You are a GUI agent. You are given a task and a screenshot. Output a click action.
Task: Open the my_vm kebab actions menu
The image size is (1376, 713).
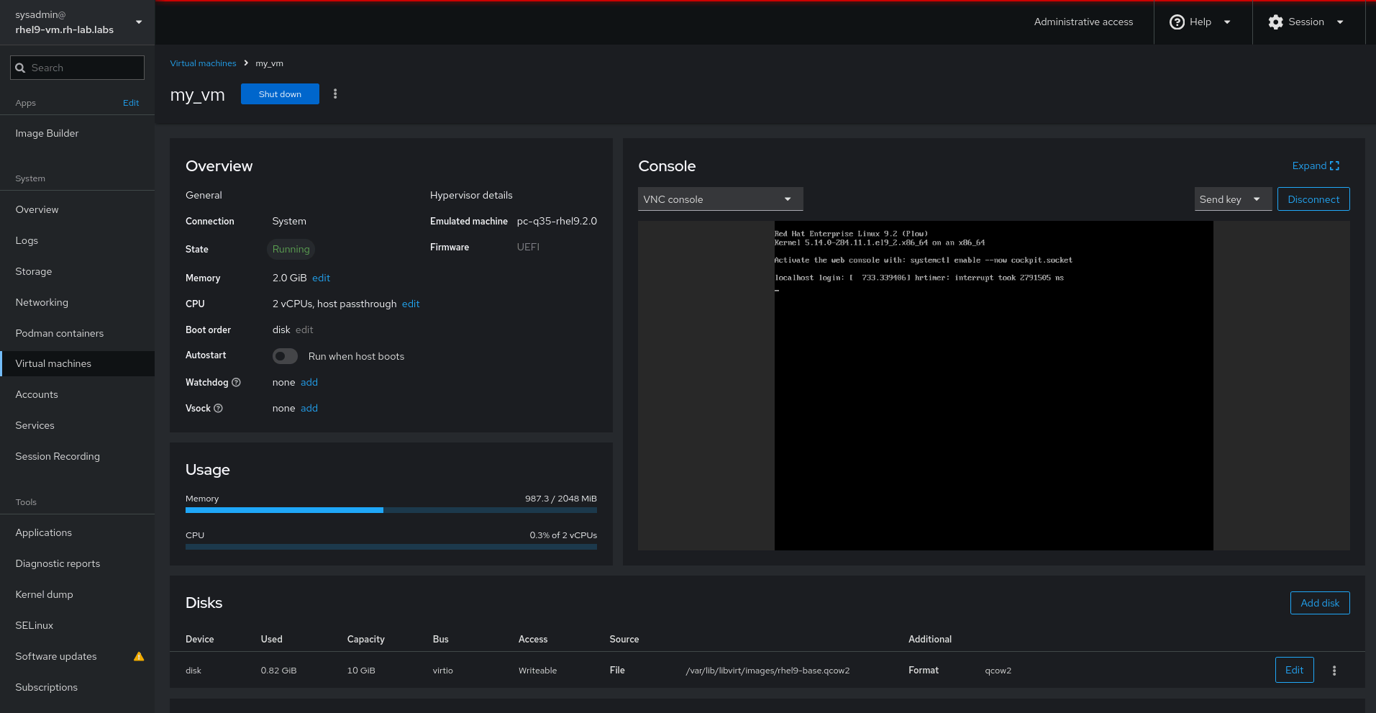point(335,94)
